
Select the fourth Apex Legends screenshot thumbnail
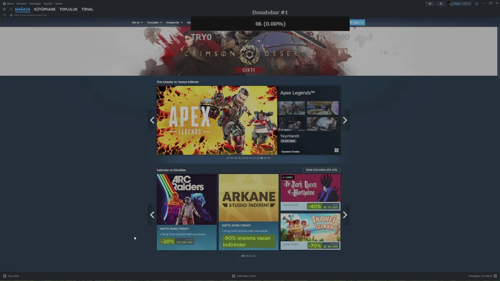point(322,124)
